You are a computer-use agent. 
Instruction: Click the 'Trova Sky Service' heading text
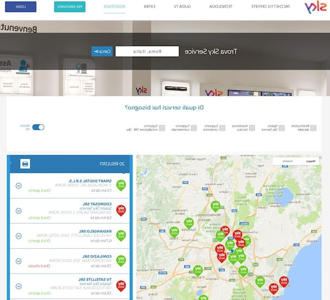211,51
